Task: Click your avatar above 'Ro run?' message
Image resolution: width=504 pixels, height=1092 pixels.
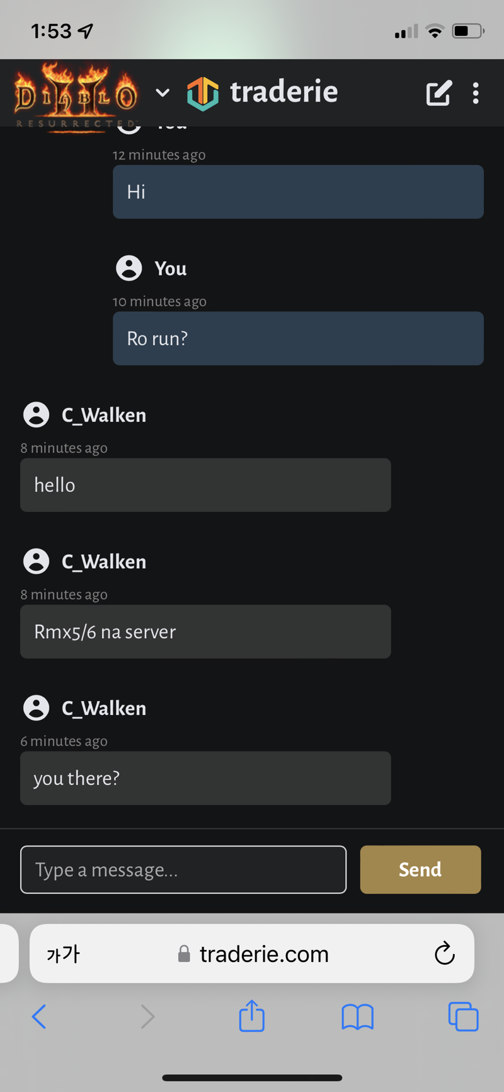Action: (x=129, y=268)
